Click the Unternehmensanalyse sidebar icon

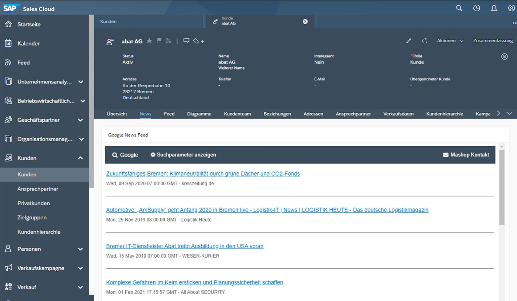8,81
